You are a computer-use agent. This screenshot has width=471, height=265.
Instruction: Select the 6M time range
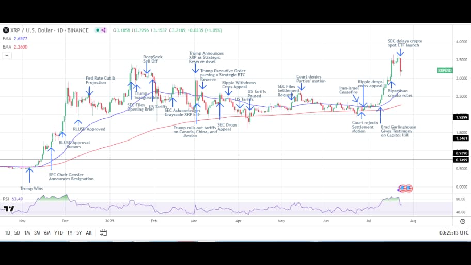coord(47,233)
